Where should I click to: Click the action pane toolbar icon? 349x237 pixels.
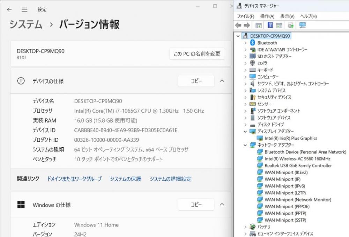click(279, 25)
